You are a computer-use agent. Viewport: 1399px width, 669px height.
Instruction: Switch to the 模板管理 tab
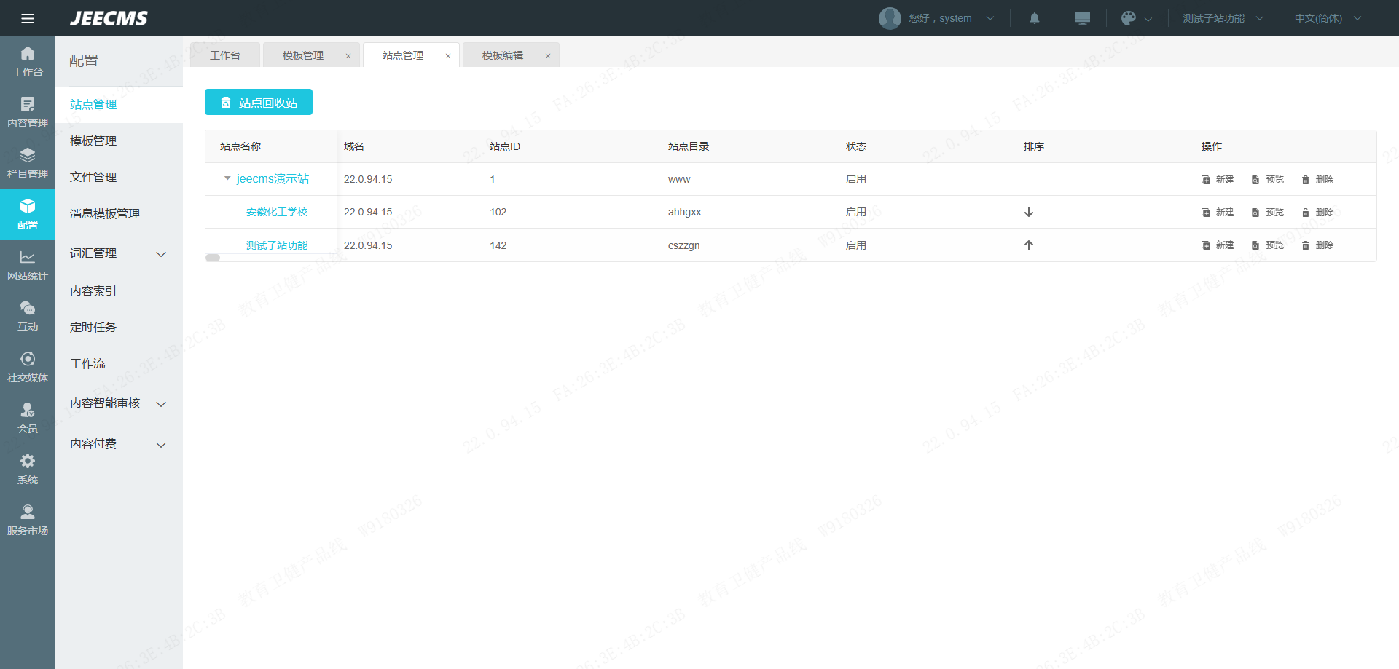point(303,55)
